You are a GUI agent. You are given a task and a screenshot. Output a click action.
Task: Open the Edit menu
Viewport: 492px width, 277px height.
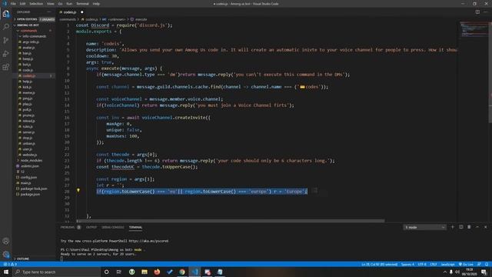tap(22, 4)
